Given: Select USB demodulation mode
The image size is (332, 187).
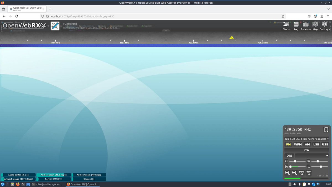Looking at the screenshot, I should [x=325, y=144].
